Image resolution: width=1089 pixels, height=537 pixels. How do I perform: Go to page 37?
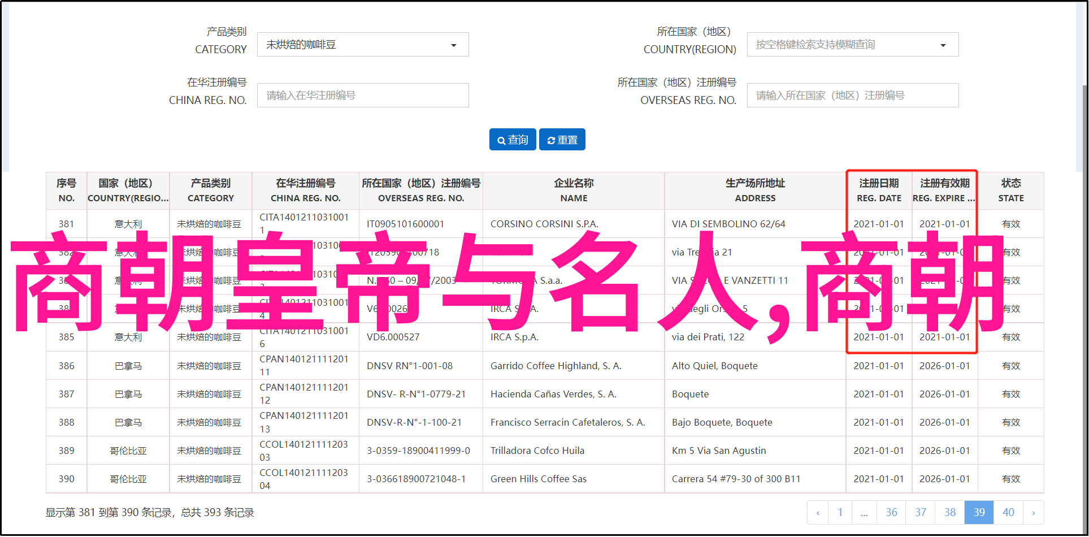(921, 513)
